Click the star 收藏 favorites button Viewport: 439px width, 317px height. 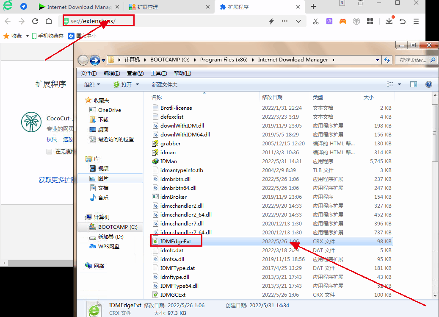coord(13,36)
